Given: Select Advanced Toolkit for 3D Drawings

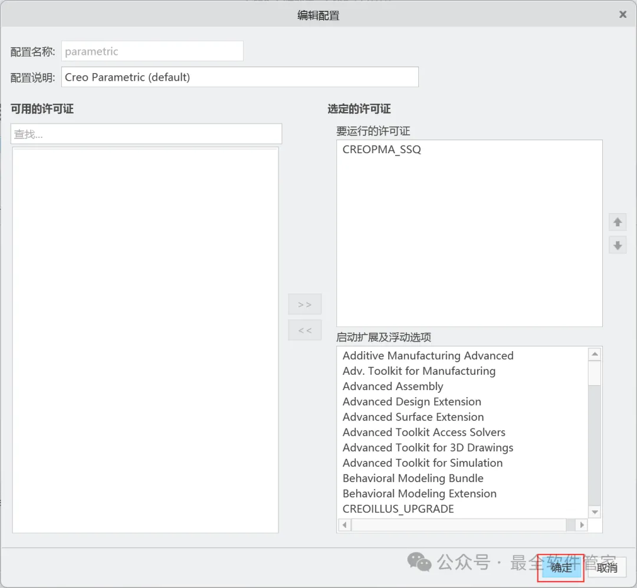Looking at the screenshot, I should (x=428, y=448).
